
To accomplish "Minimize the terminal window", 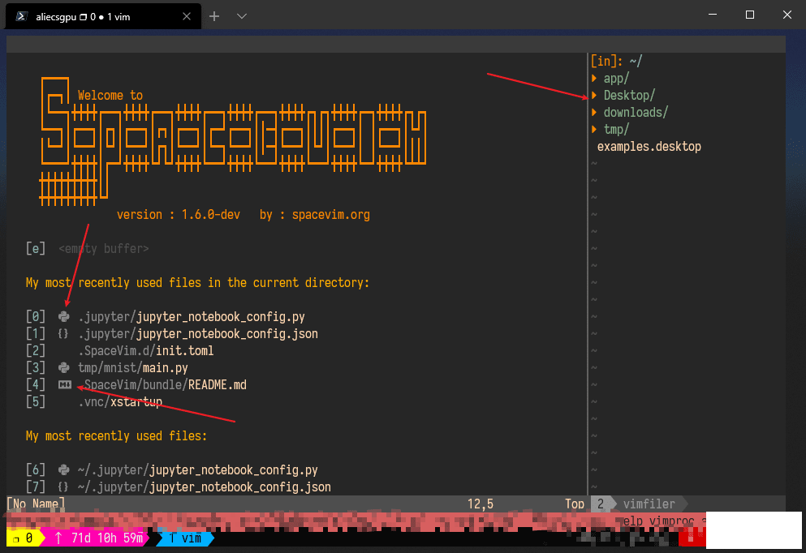I will tap(713, 15).
